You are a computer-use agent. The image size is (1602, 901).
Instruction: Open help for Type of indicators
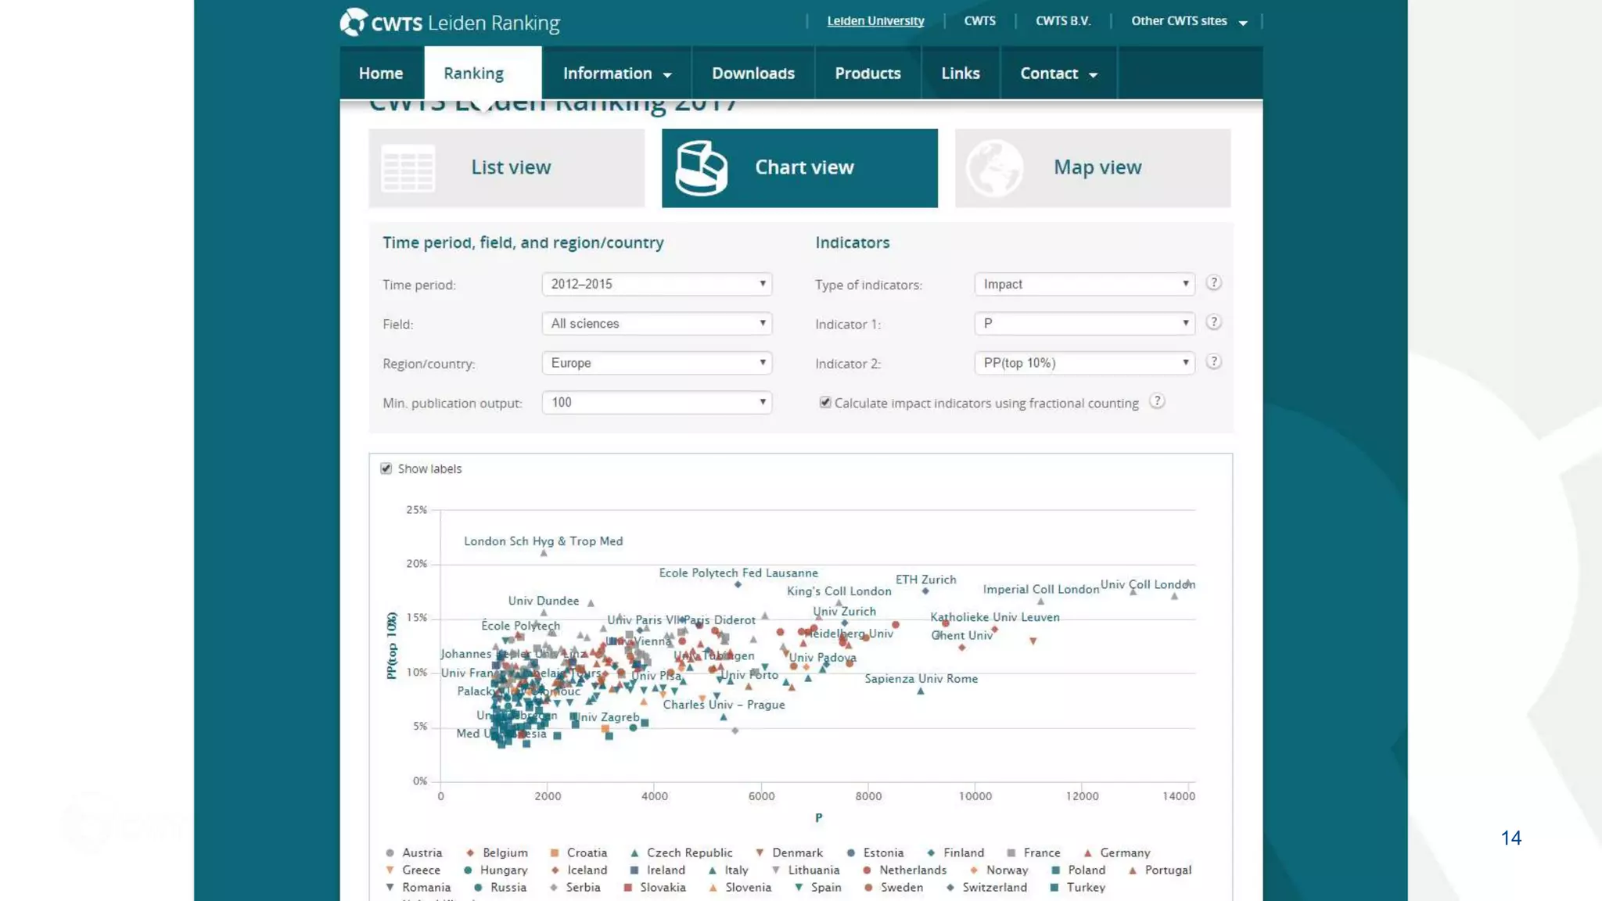coord(1213,283)
